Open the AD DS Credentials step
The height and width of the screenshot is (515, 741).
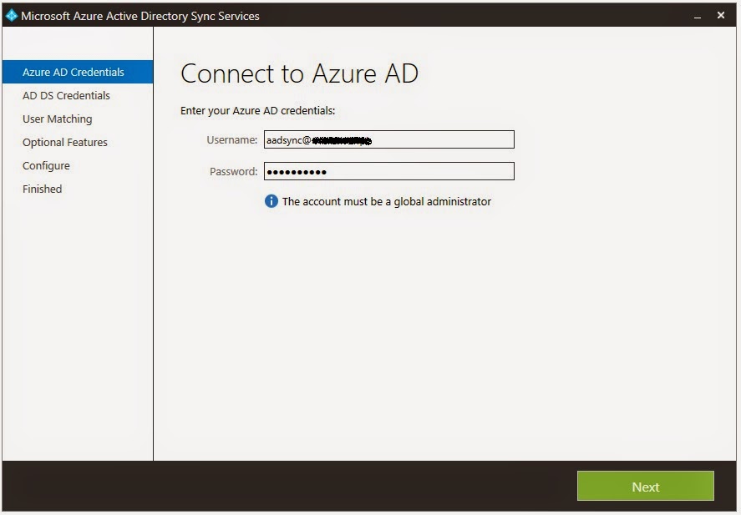point(66,95)
